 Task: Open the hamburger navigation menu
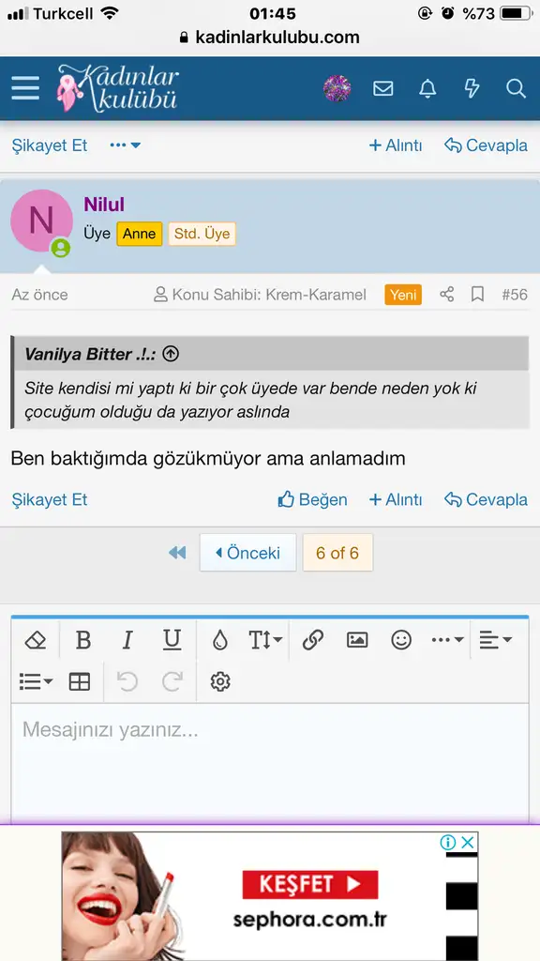25,88
